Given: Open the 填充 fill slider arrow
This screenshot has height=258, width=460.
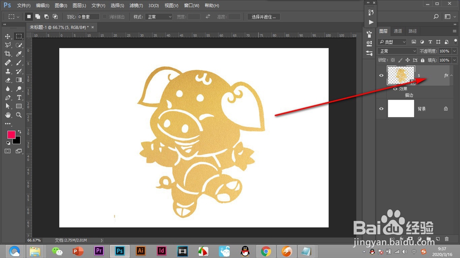Looking at the screenshot, I should pos(454,60).
